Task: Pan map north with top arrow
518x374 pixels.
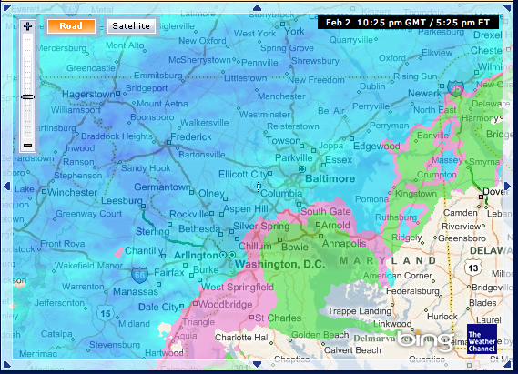Action: (x=257, y=7)
